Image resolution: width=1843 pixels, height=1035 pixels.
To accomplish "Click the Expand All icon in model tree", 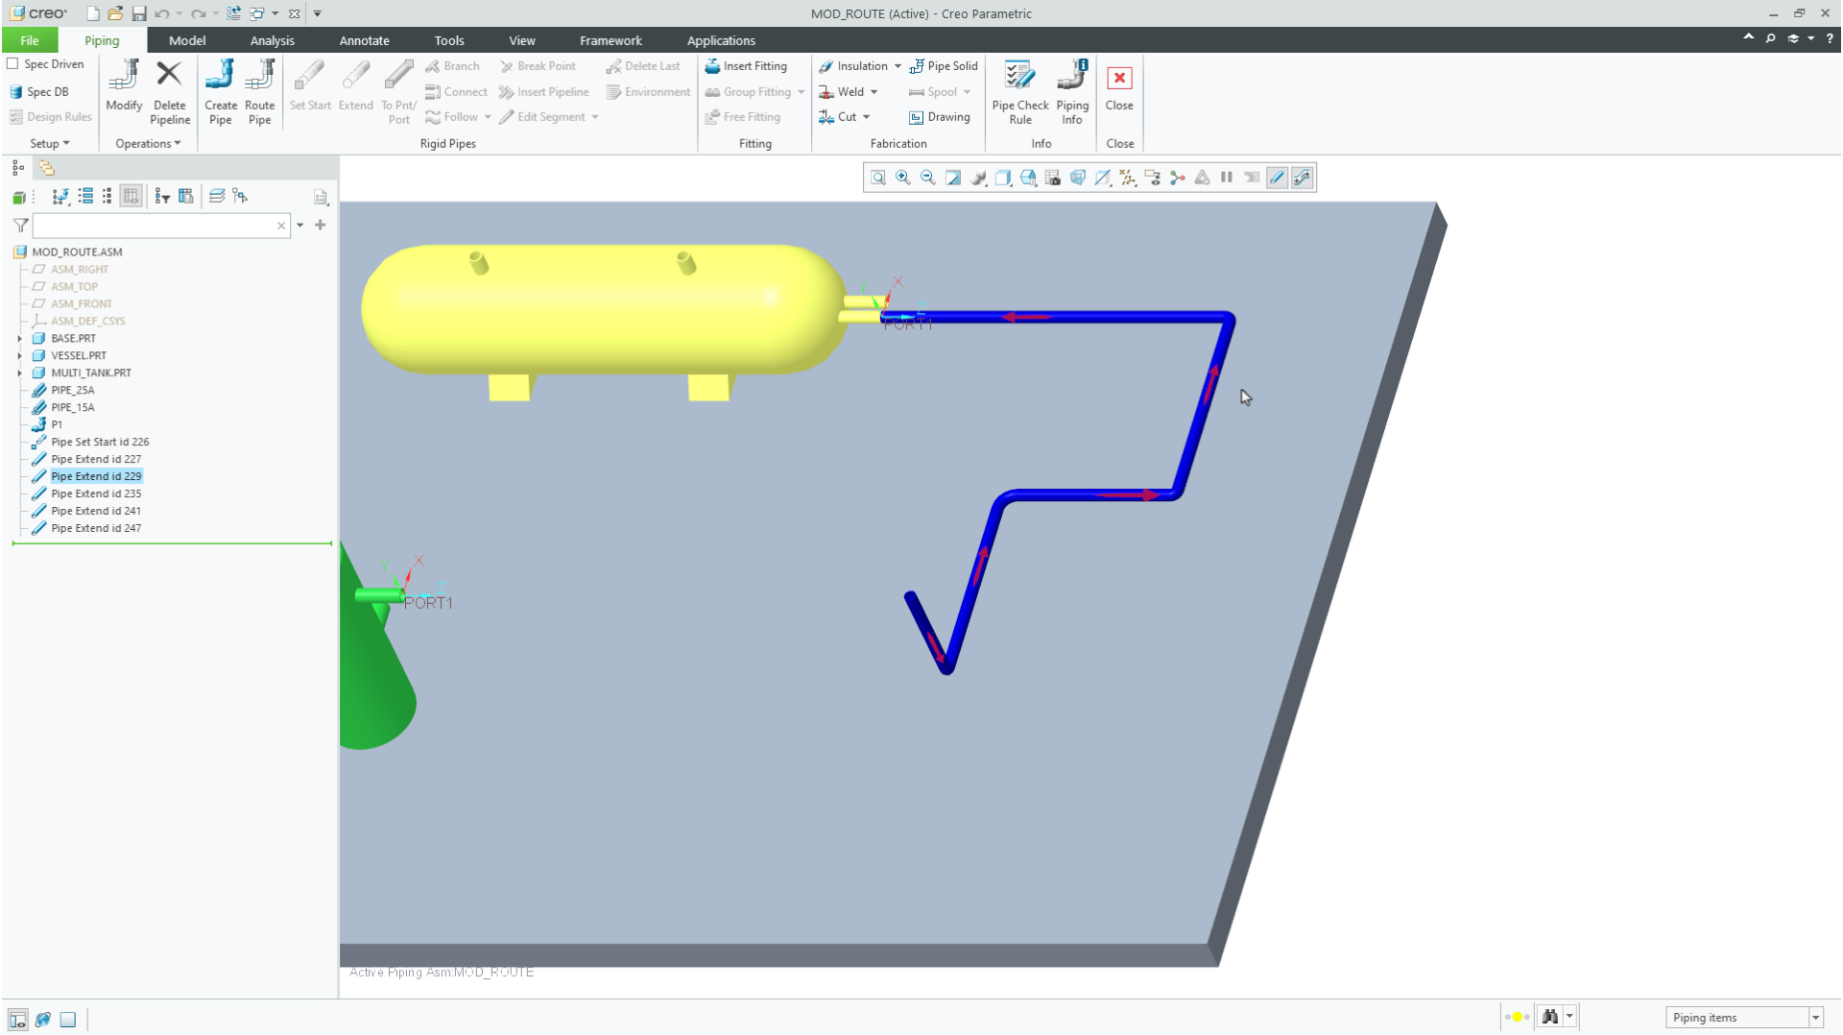I will pyautogui.click(x=85, y=196).
